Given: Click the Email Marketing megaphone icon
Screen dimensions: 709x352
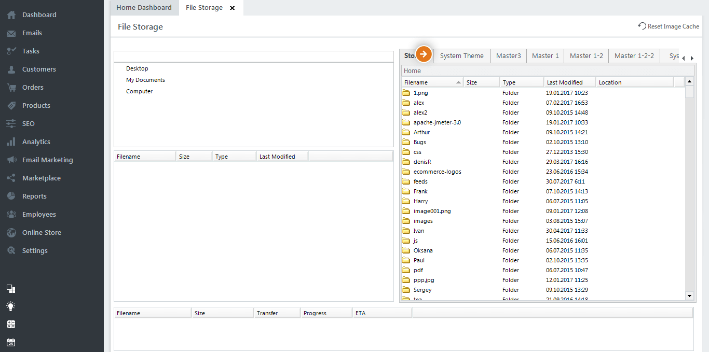Looking at the screenshot, I should [x=11, y=160].
